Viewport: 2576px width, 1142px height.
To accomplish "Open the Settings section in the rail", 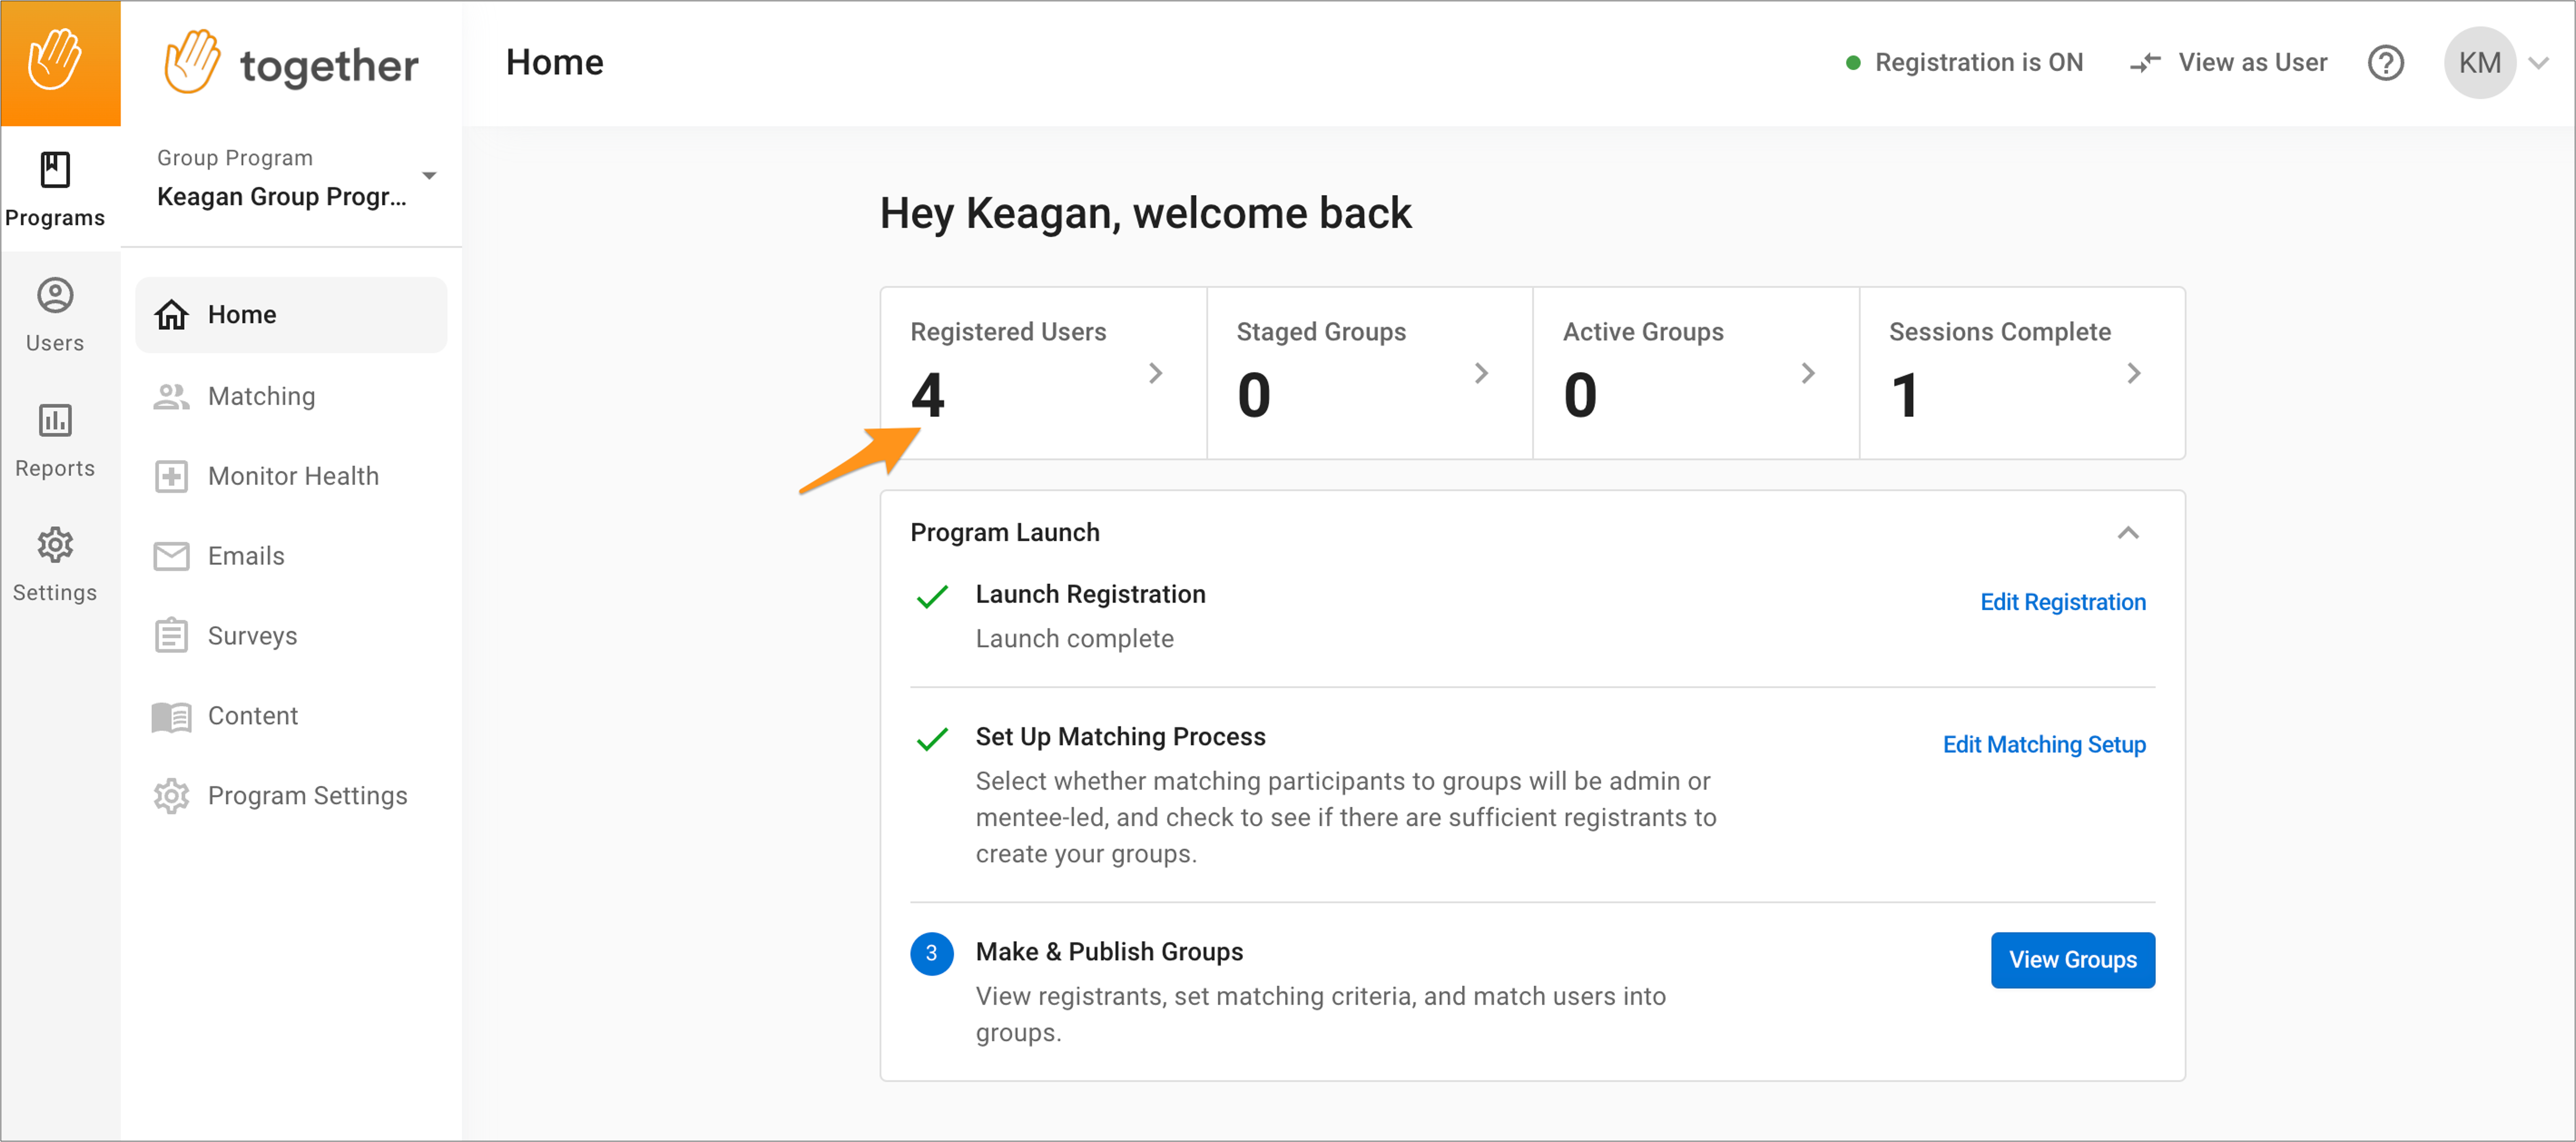I will 55,565.
